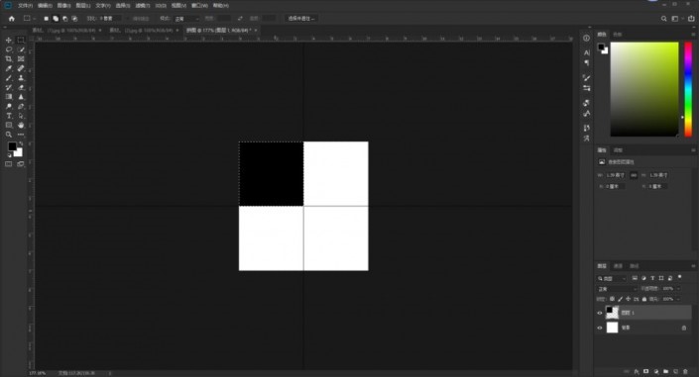The height and width of the screenshot is (377, 699).
Task: Click the Select and Mask button
Action: pyautogui.click(x=300, y=19)
